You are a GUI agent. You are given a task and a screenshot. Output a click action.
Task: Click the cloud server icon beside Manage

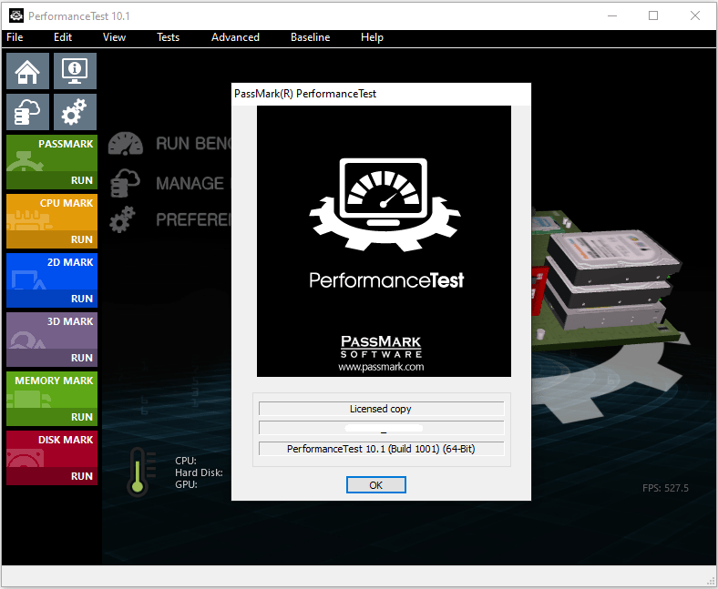125,183
